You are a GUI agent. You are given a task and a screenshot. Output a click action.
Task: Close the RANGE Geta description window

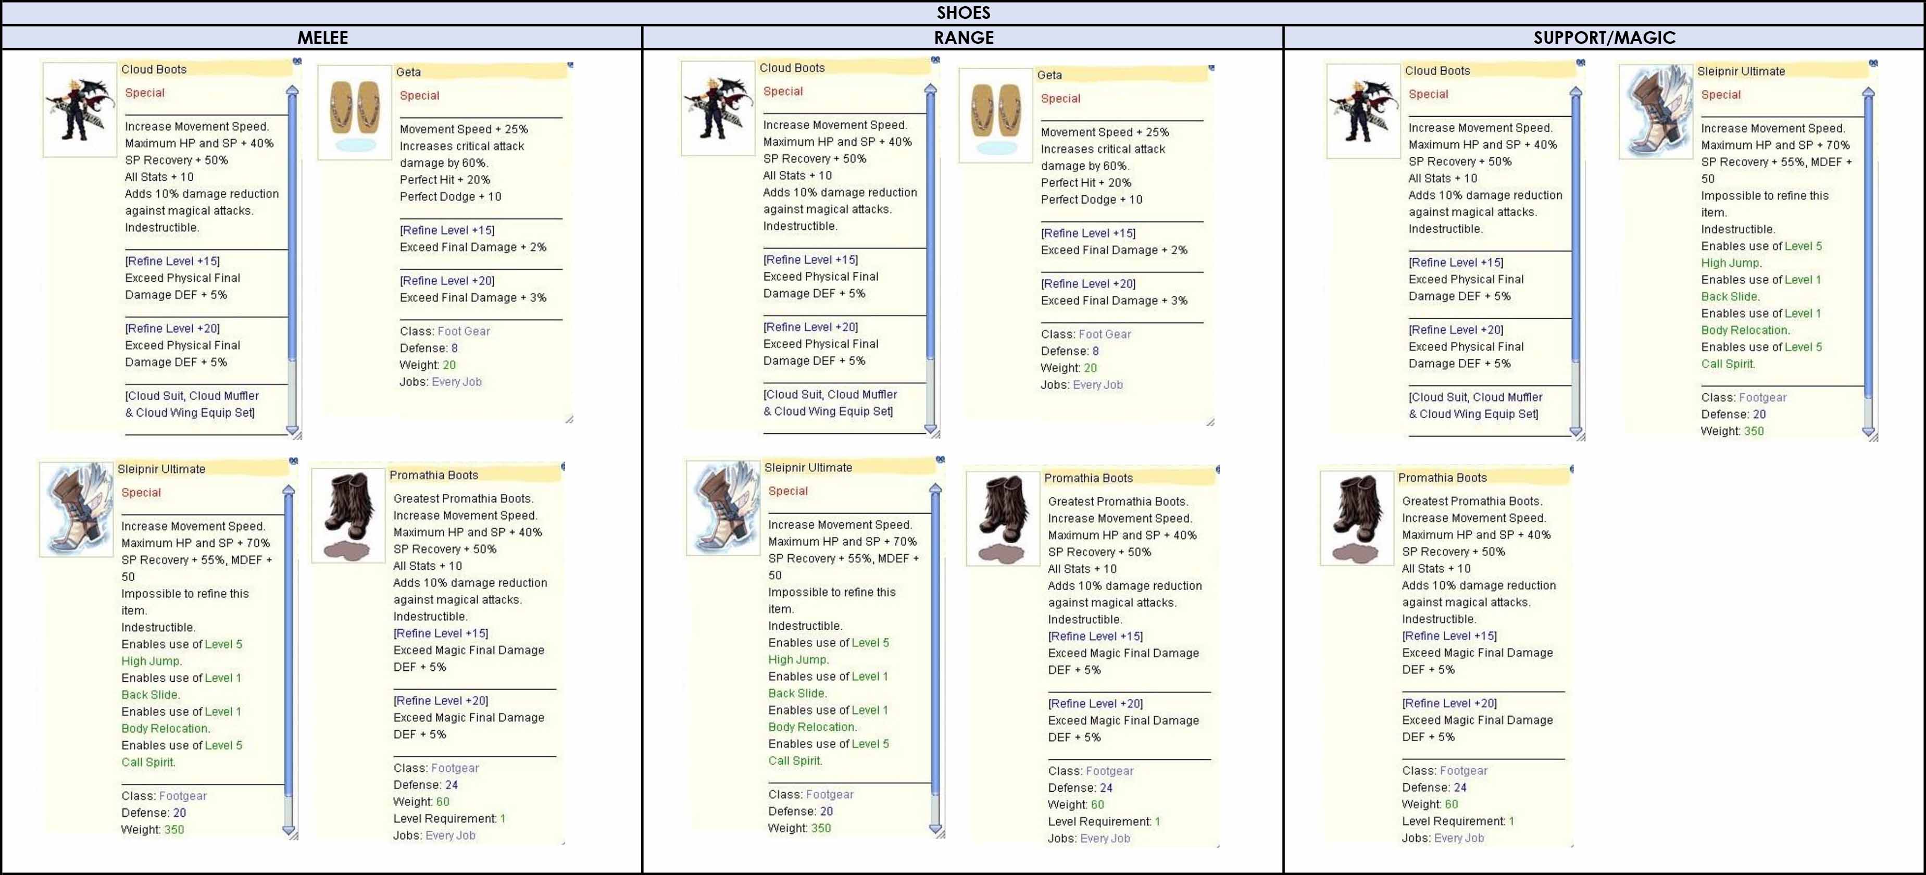[1211, 68]
